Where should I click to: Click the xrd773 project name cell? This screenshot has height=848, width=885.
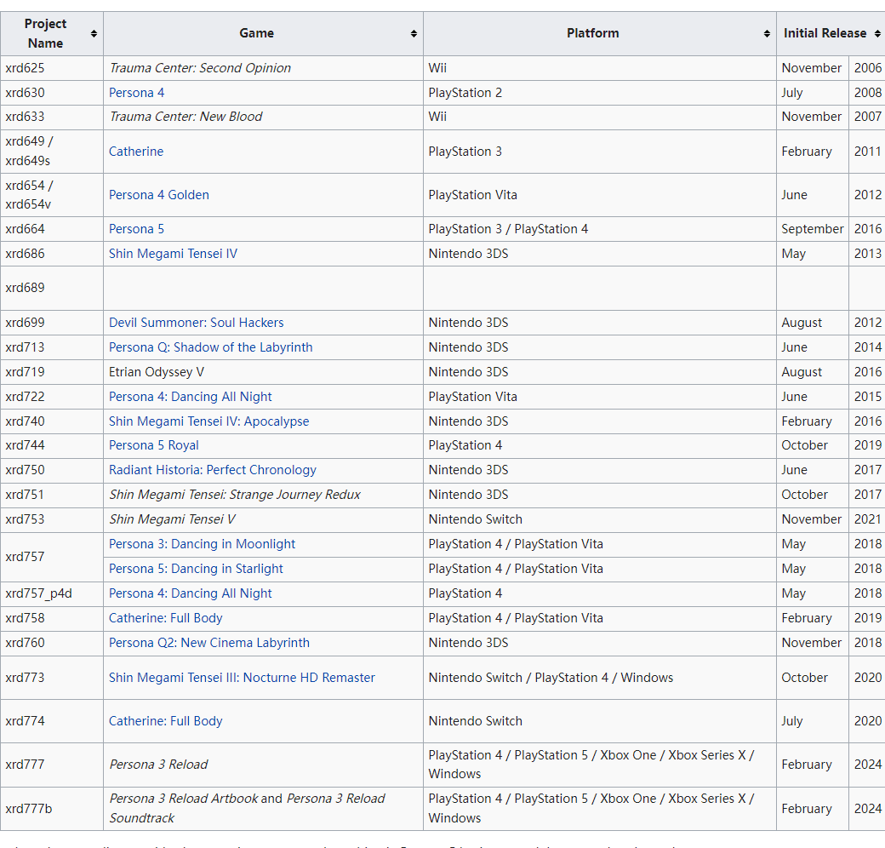click(x=52, y=678)
